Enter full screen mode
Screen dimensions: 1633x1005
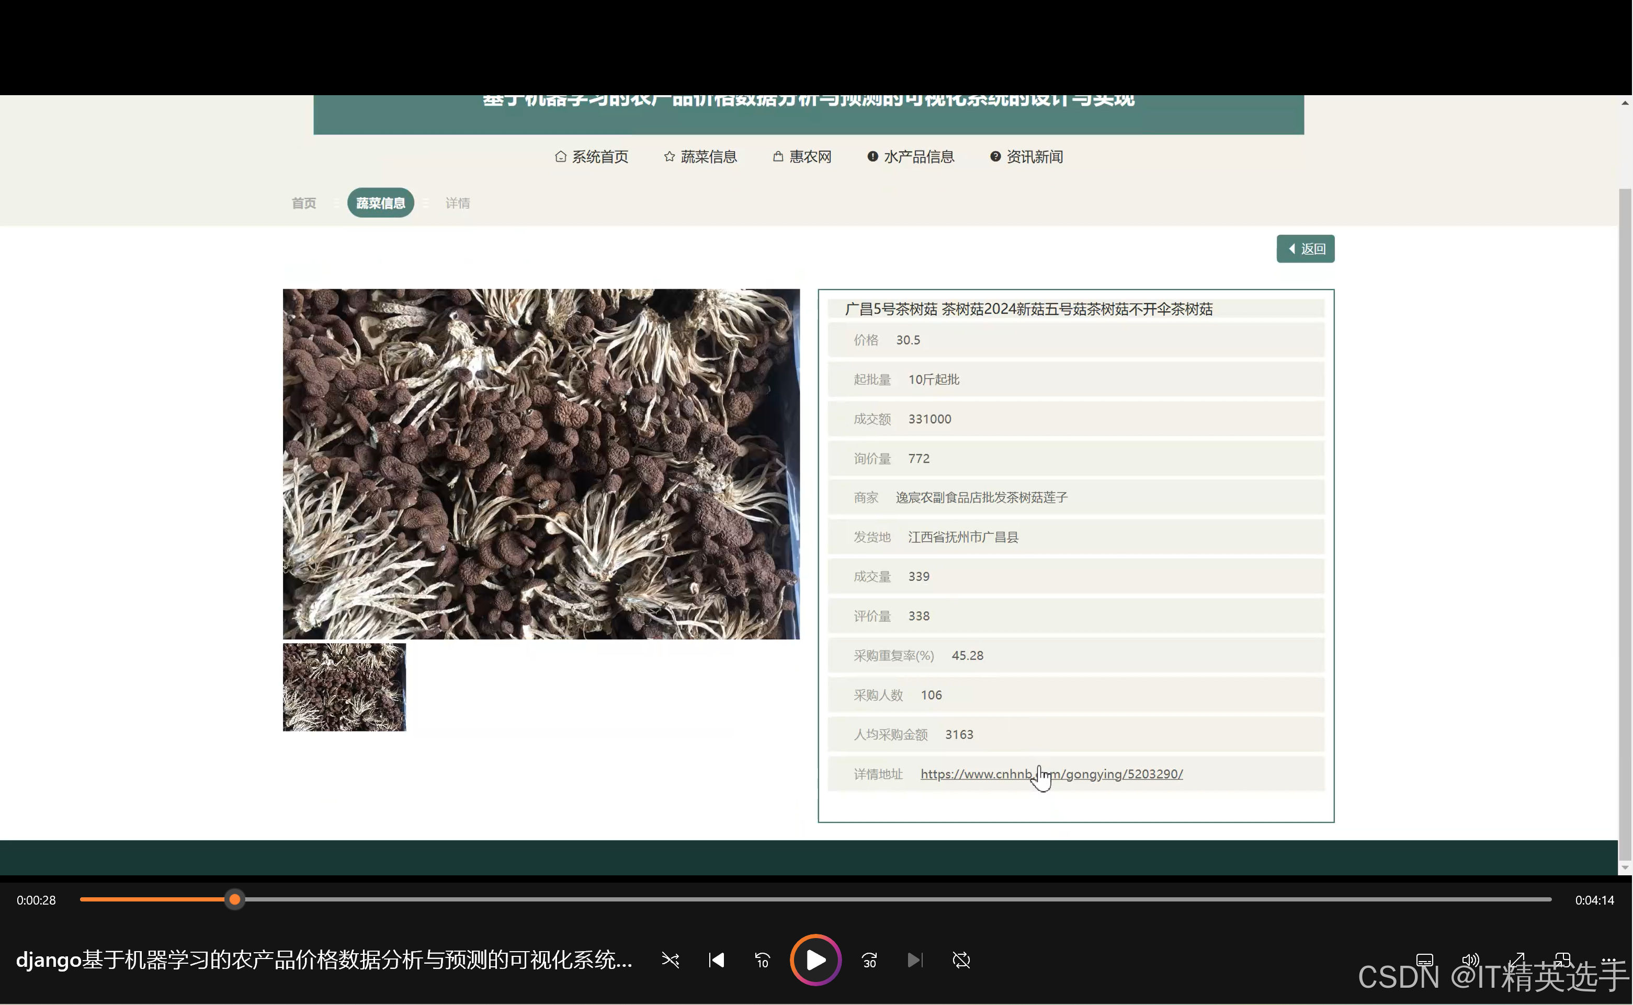coord(1516,960)
